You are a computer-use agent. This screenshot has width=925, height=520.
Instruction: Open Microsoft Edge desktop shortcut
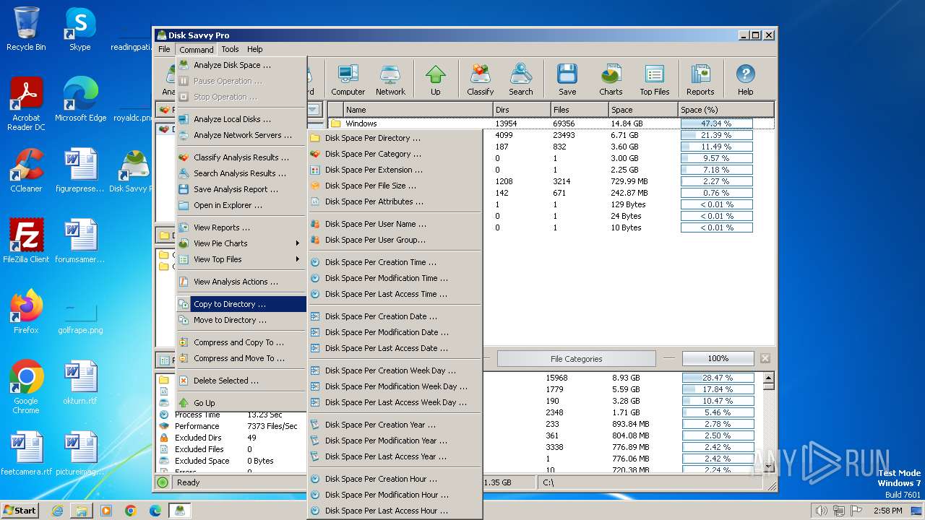(x=80, y=100)
